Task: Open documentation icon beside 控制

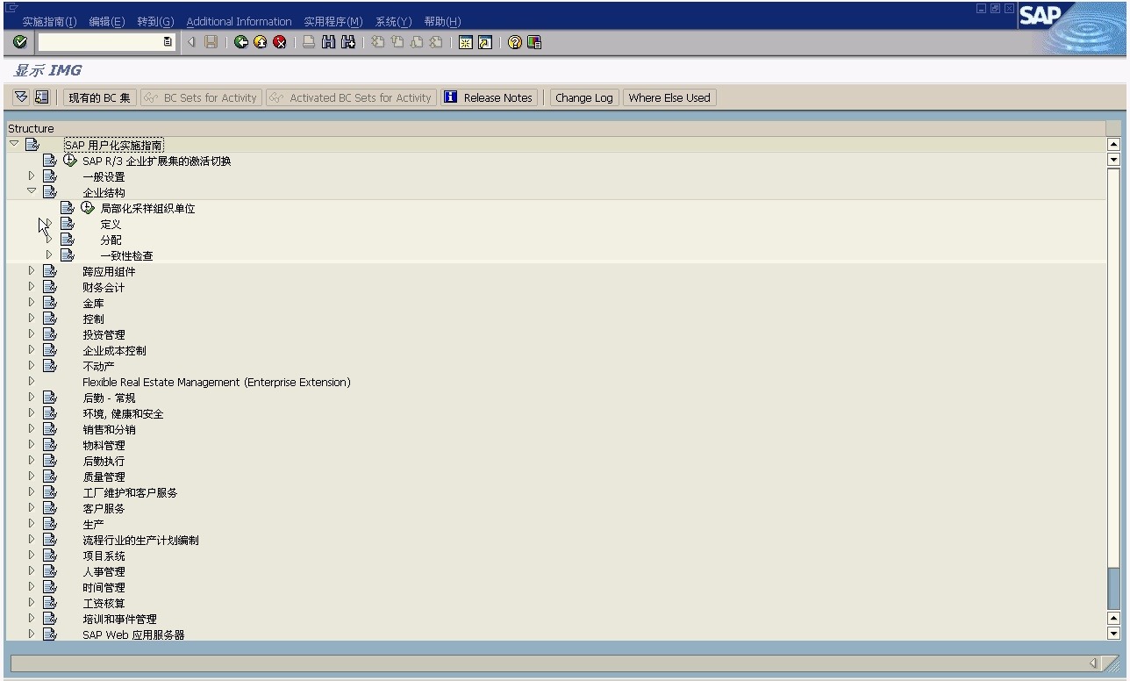Action: click(x=50, y=319)
